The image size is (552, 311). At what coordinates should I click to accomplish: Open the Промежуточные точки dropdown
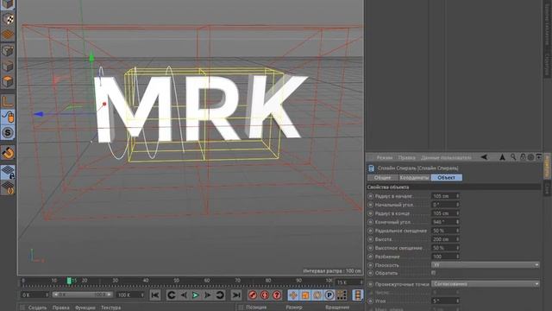(x=486, y=284)
